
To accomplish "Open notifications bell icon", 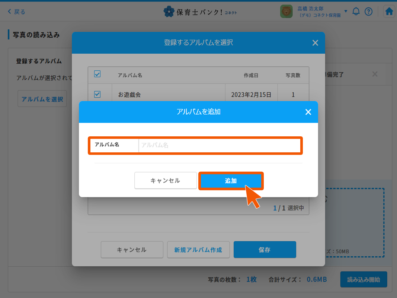I will [356, 12].
